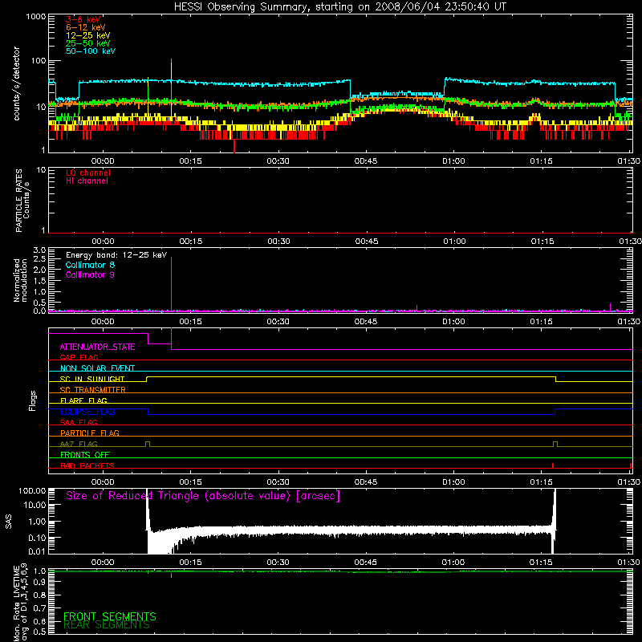Select the 3-6 keV legend label
The image size is (642, 642).
click(83, 19)
